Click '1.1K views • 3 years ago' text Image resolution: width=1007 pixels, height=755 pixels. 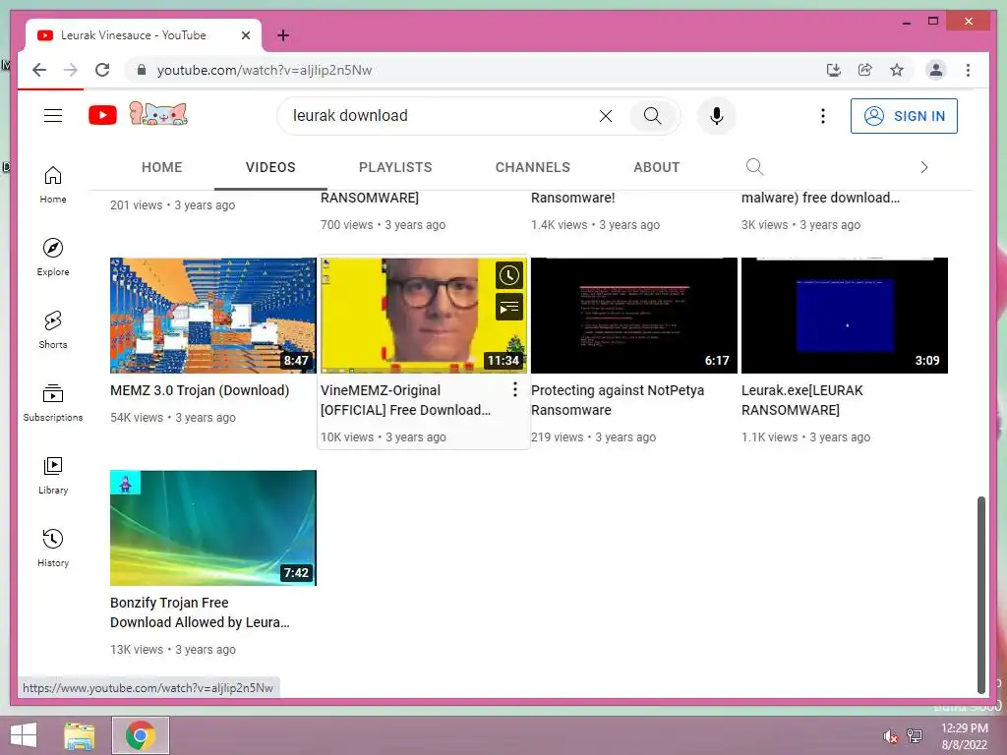pos(805,437)
